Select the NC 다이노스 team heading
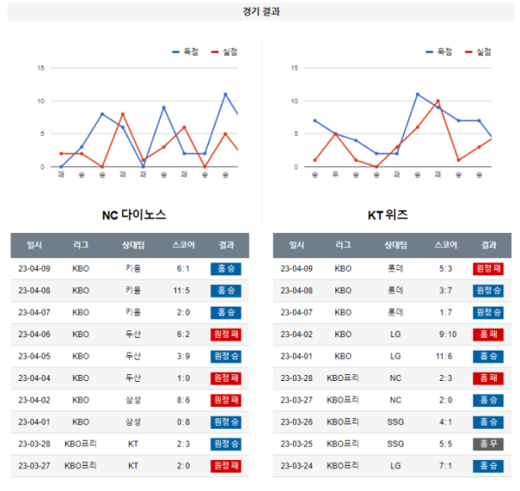The height and width of the screenshot is (491, 520). (134, 215)
